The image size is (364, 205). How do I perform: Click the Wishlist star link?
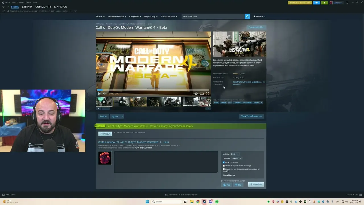tap(259, 17)
